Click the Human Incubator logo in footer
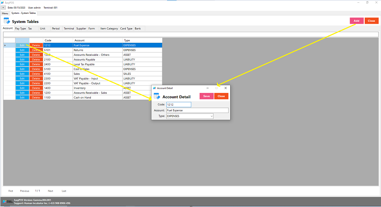 [x=8, y=201]
